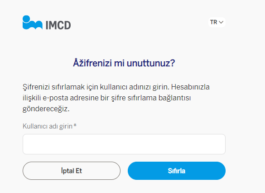Click the 'Åžifrenizi mi unuttunuz?' heading
Viewport: 265px width, 193px height.
[124, 63]
